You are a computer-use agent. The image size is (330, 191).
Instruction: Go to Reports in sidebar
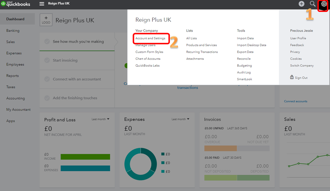pyautogui.click(x=13, y=76)
